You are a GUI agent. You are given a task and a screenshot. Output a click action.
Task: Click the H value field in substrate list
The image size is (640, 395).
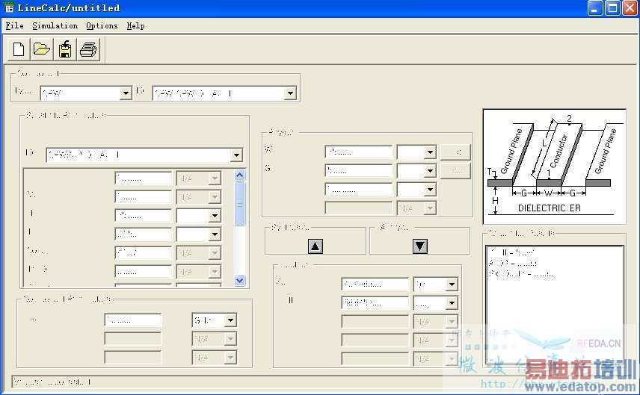click(x=144, y=216)
